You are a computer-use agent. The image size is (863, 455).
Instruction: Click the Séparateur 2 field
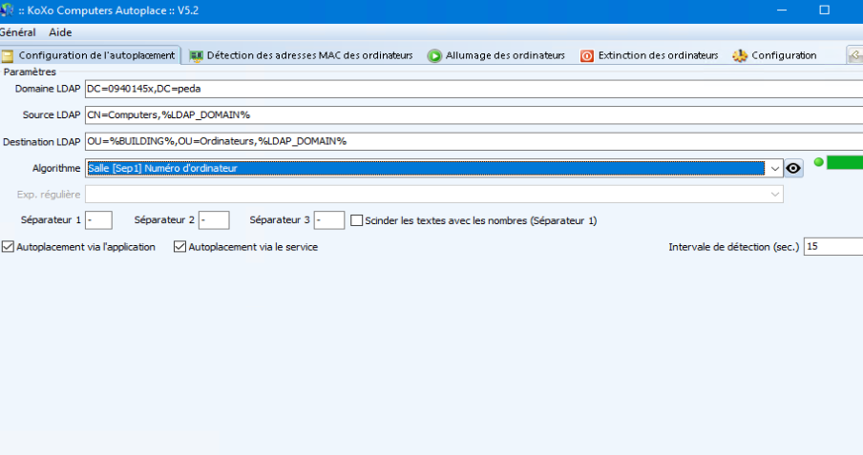[x=214, y=220]
